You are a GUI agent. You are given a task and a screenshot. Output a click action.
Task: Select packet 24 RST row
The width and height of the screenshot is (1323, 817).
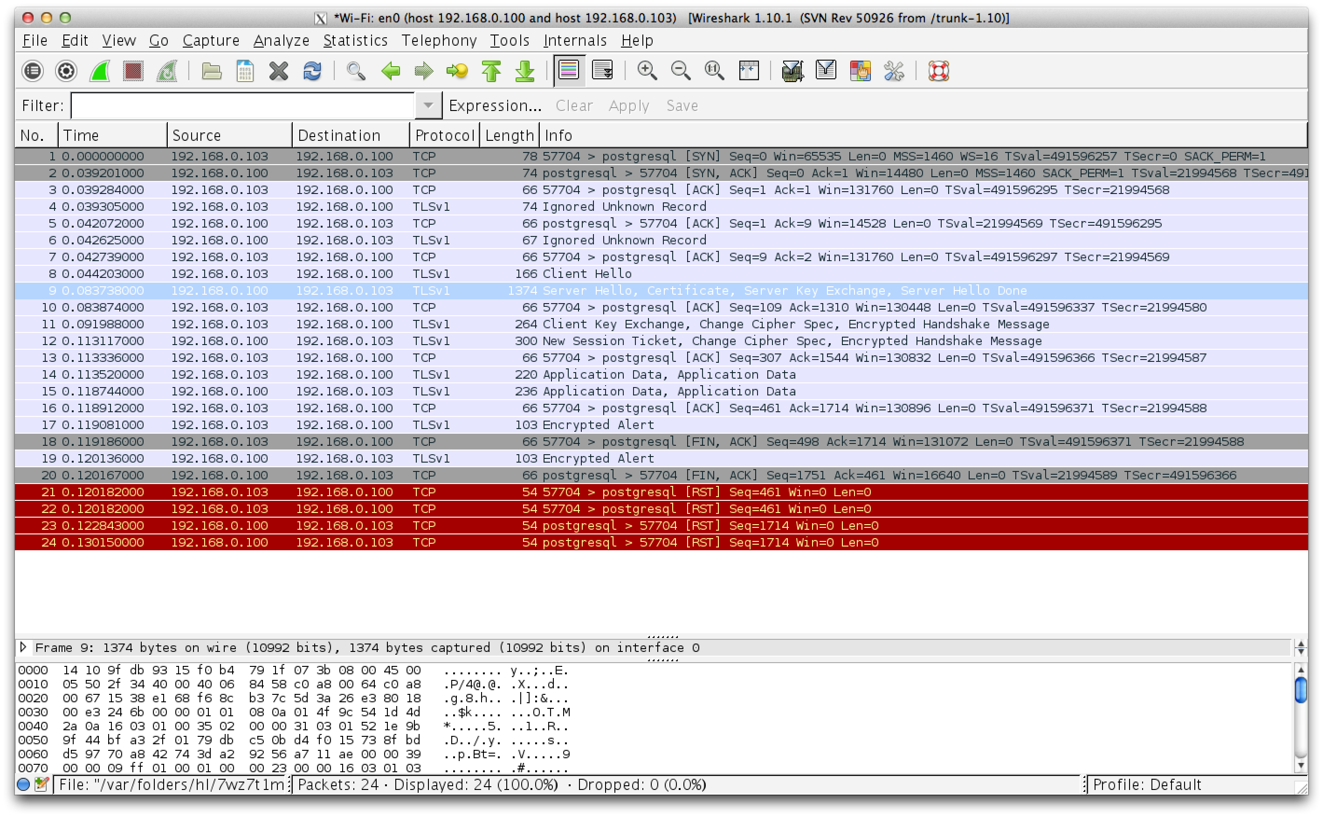click(x=661, y=542)
